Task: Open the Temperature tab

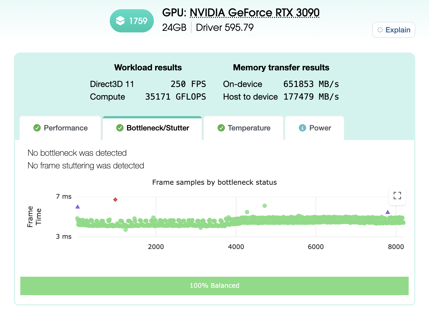Action: 249,128
